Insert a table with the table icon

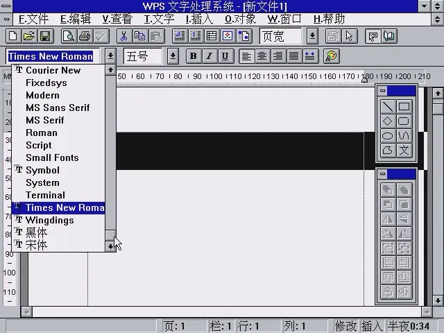[x=212, y=36]
